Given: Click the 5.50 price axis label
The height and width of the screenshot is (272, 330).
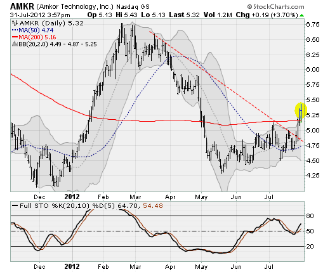Looking at the screenshot, I should tap(313, 100).
